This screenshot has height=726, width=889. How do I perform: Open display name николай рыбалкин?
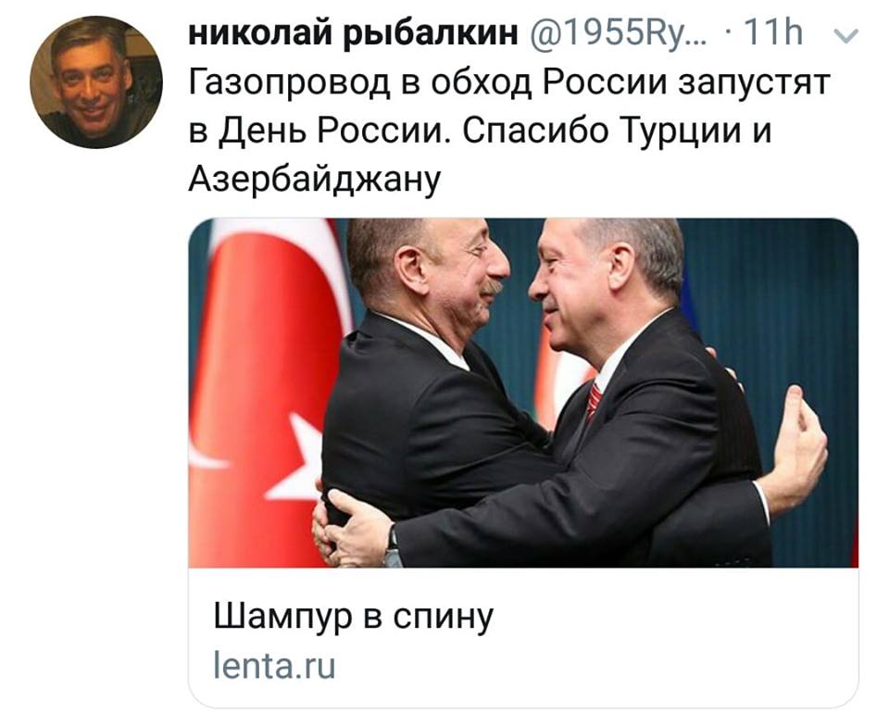[x=353, y=32]
